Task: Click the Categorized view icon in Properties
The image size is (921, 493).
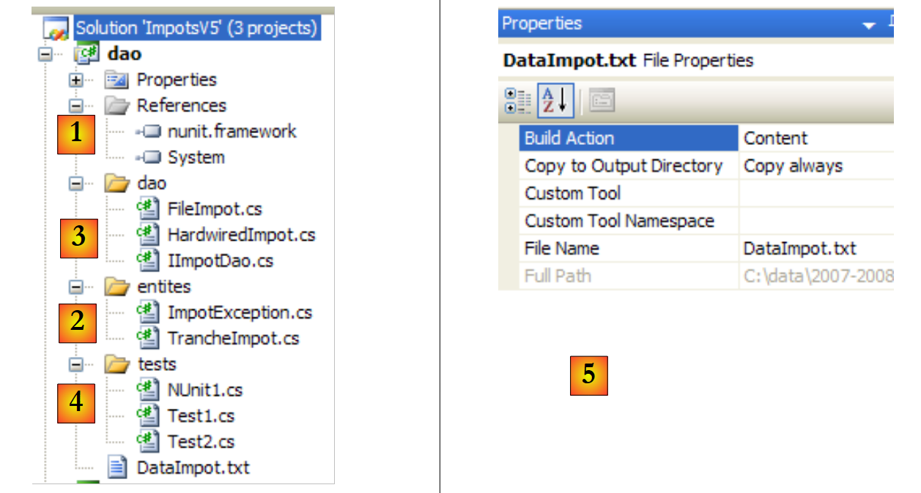Action: click(x=517, y=102)
